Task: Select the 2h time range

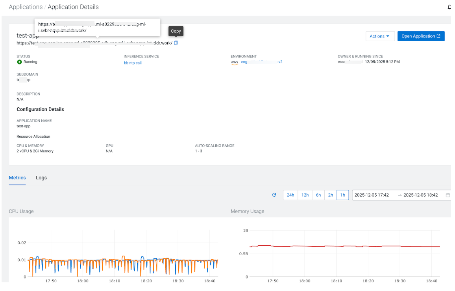Action: pos(330,195)
